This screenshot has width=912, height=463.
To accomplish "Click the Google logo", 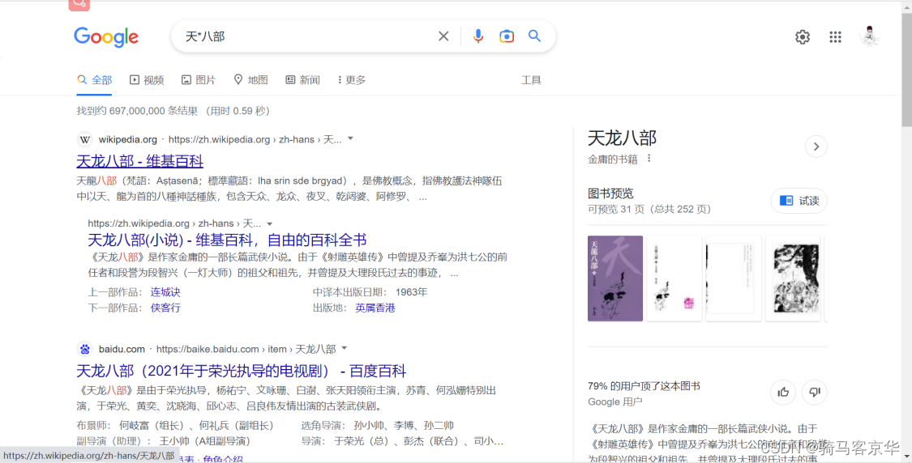I will tap(106, 36).
